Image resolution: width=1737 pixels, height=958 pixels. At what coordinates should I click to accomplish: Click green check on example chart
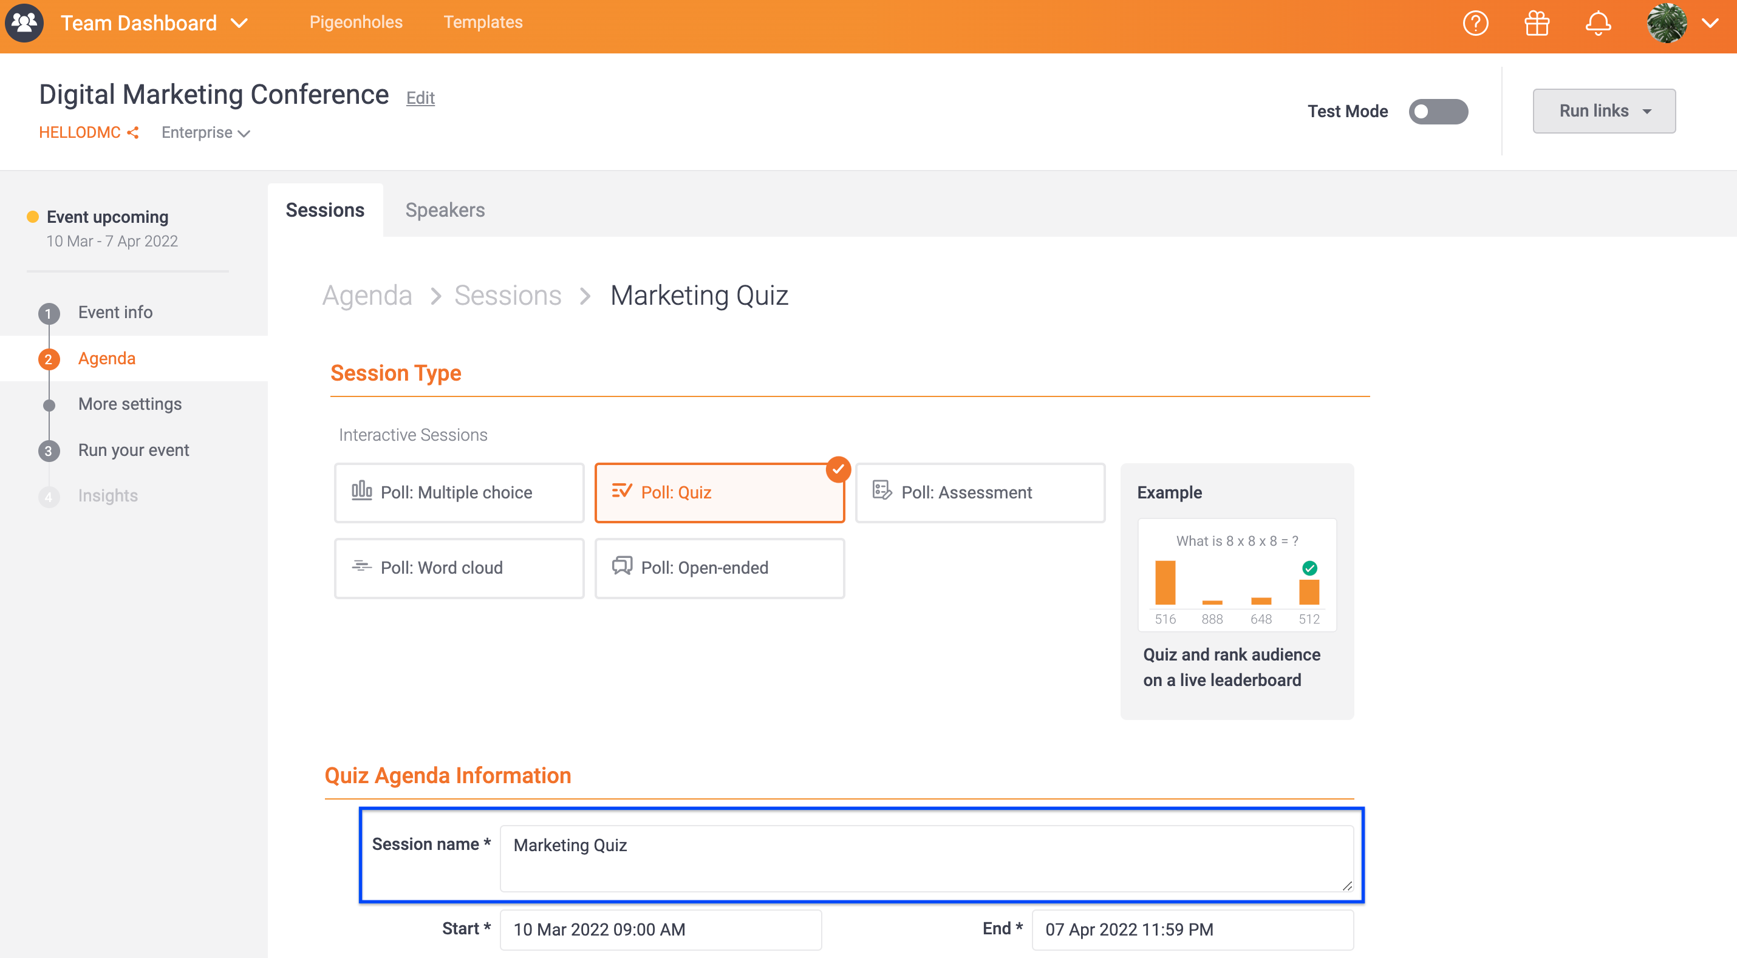coord(1309,568)
